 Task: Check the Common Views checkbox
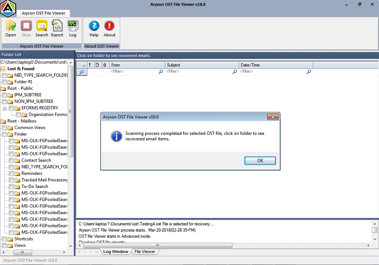coord(4,128)
